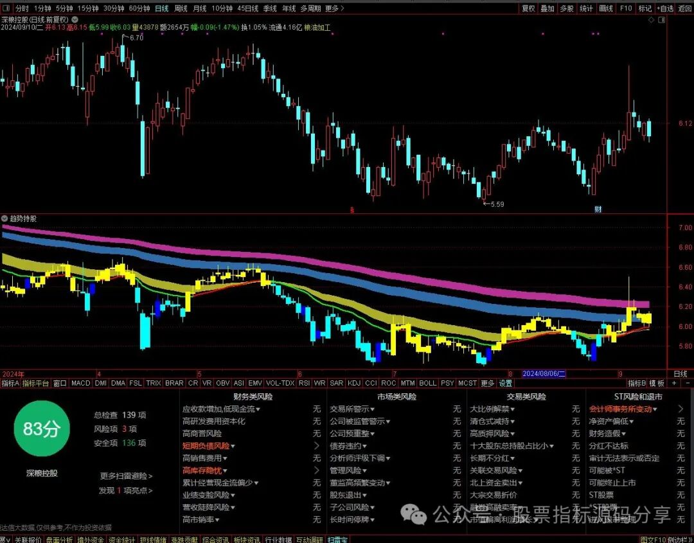Add the stock via +自选
The width and height of the screenshot is (694, 543).
[665, 8]
